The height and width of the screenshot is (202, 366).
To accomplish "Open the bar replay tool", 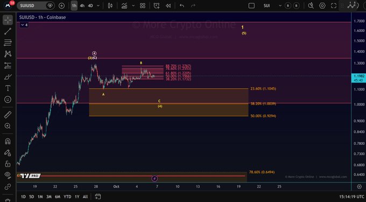I will pos(168,6).
